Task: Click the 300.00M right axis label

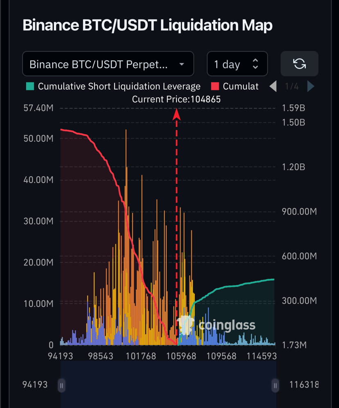Action: (299, 300)
